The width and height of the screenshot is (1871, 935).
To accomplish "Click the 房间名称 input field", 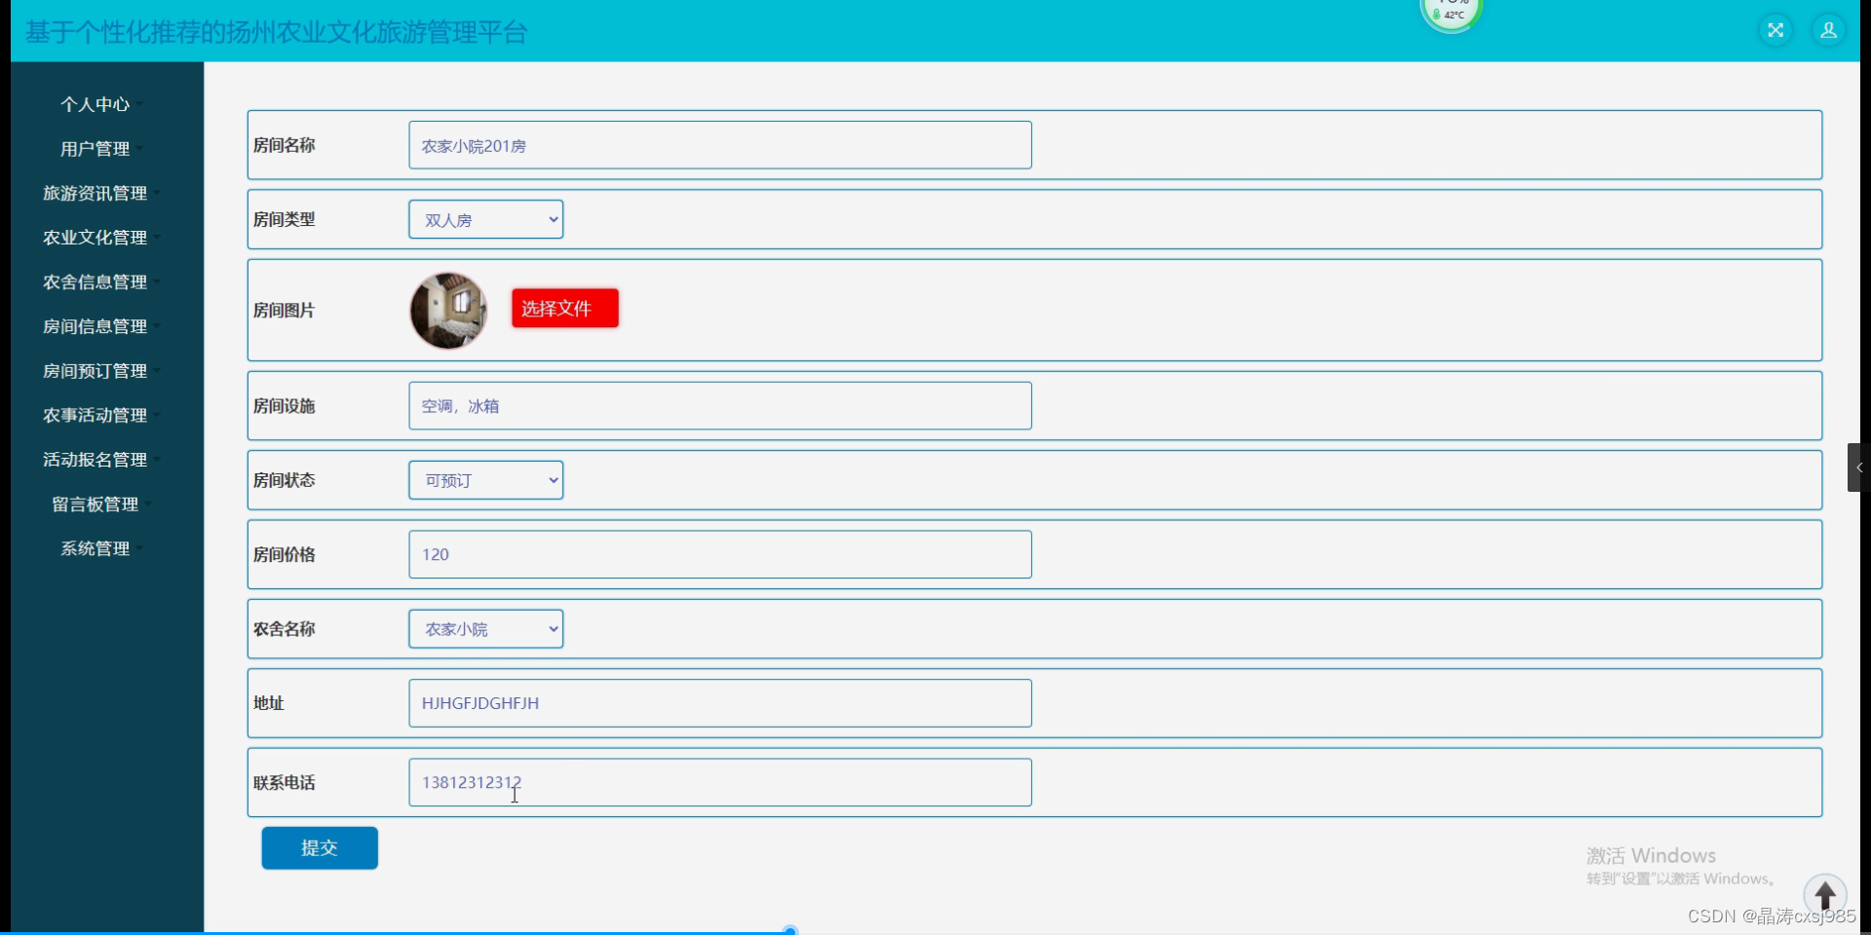I will tap(720, 145).
